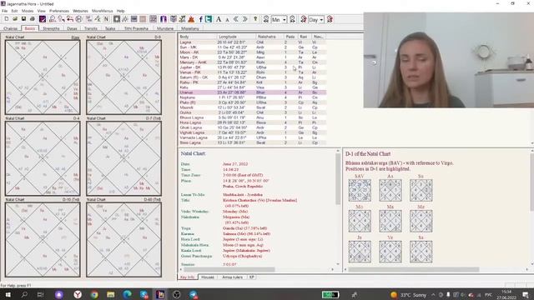Click the New chart toolbar icon

pos(7,19)
